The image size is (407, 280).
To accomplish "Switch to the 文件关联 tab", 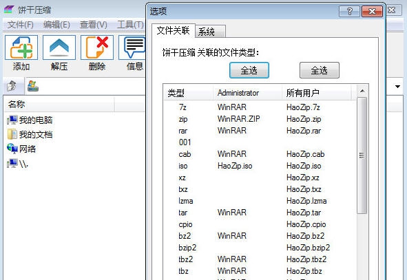I will [x=173, y=30].
